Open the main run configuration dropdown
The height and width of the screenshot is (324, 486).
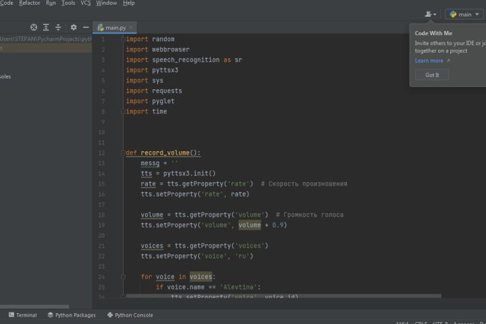(x=464, y=14)
